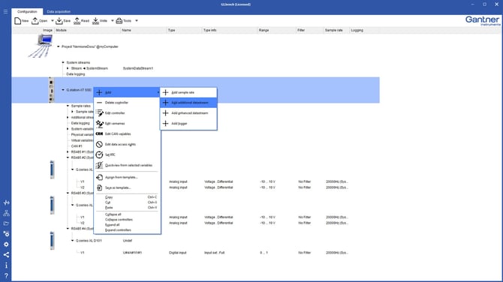This screenshot has height=282, width=503.
Task: Switch to the Data acquisition tab
Action: coord(59,11)
